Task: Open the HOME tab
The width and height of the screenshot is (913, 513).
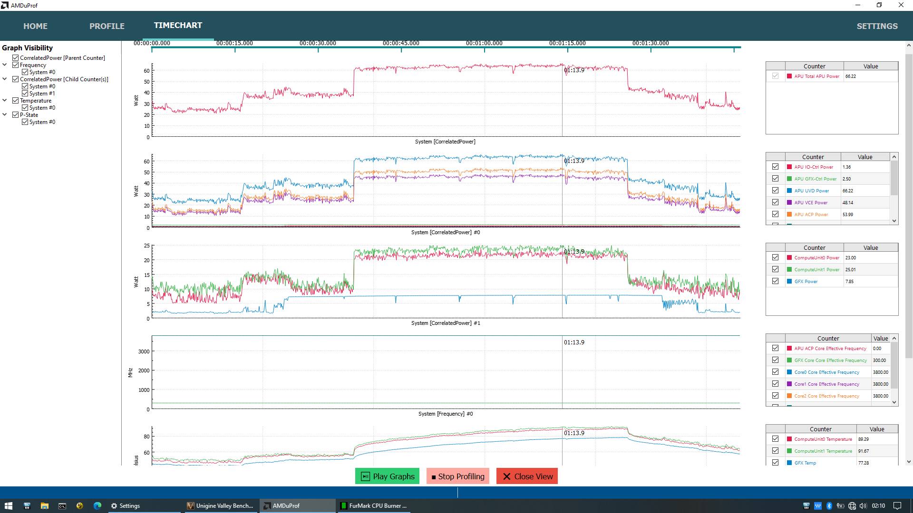Action: 36,26
